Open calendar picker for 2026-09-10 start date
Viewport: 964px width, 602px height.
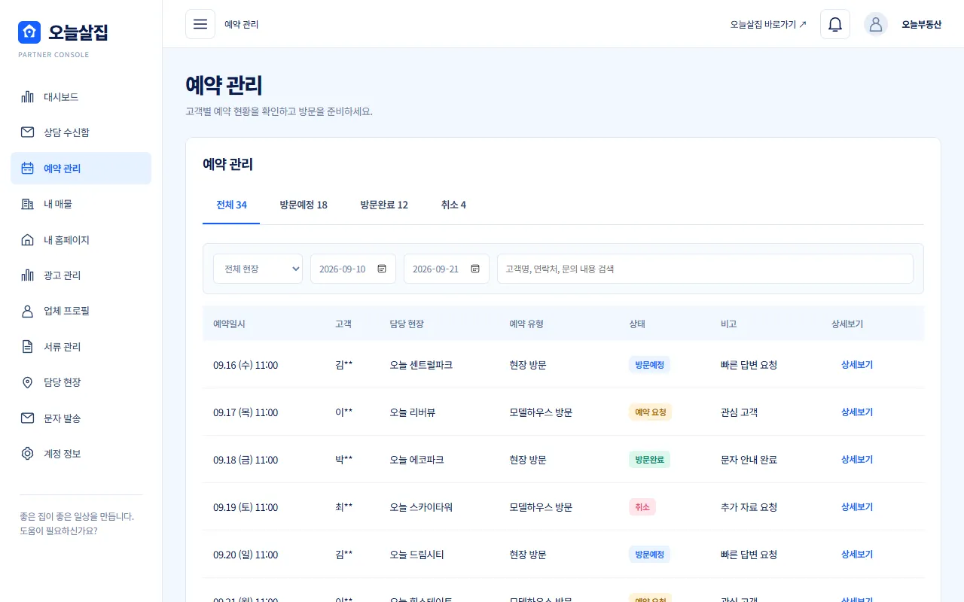[382, 269]
